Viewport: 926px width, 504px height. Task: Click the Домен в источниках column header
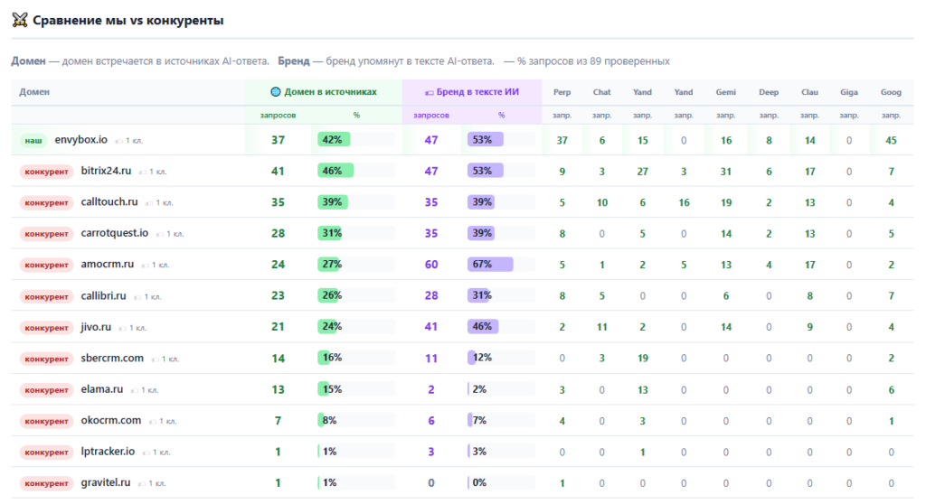point(324,92)
